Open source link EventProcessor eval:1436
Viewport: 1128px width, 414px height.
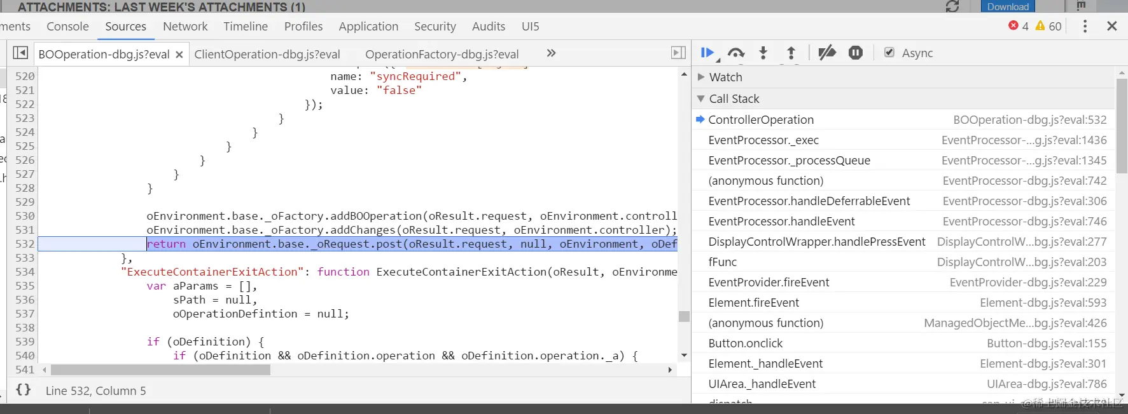coord(1024,140)
